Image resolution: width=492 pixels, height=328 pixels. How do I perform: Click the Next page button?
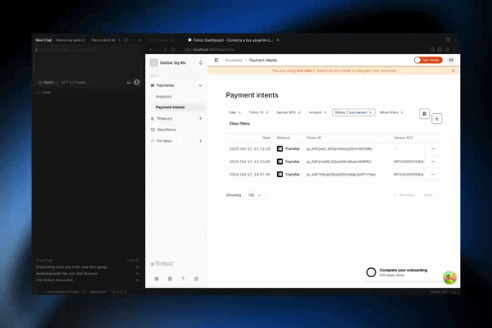pos(430,195)
